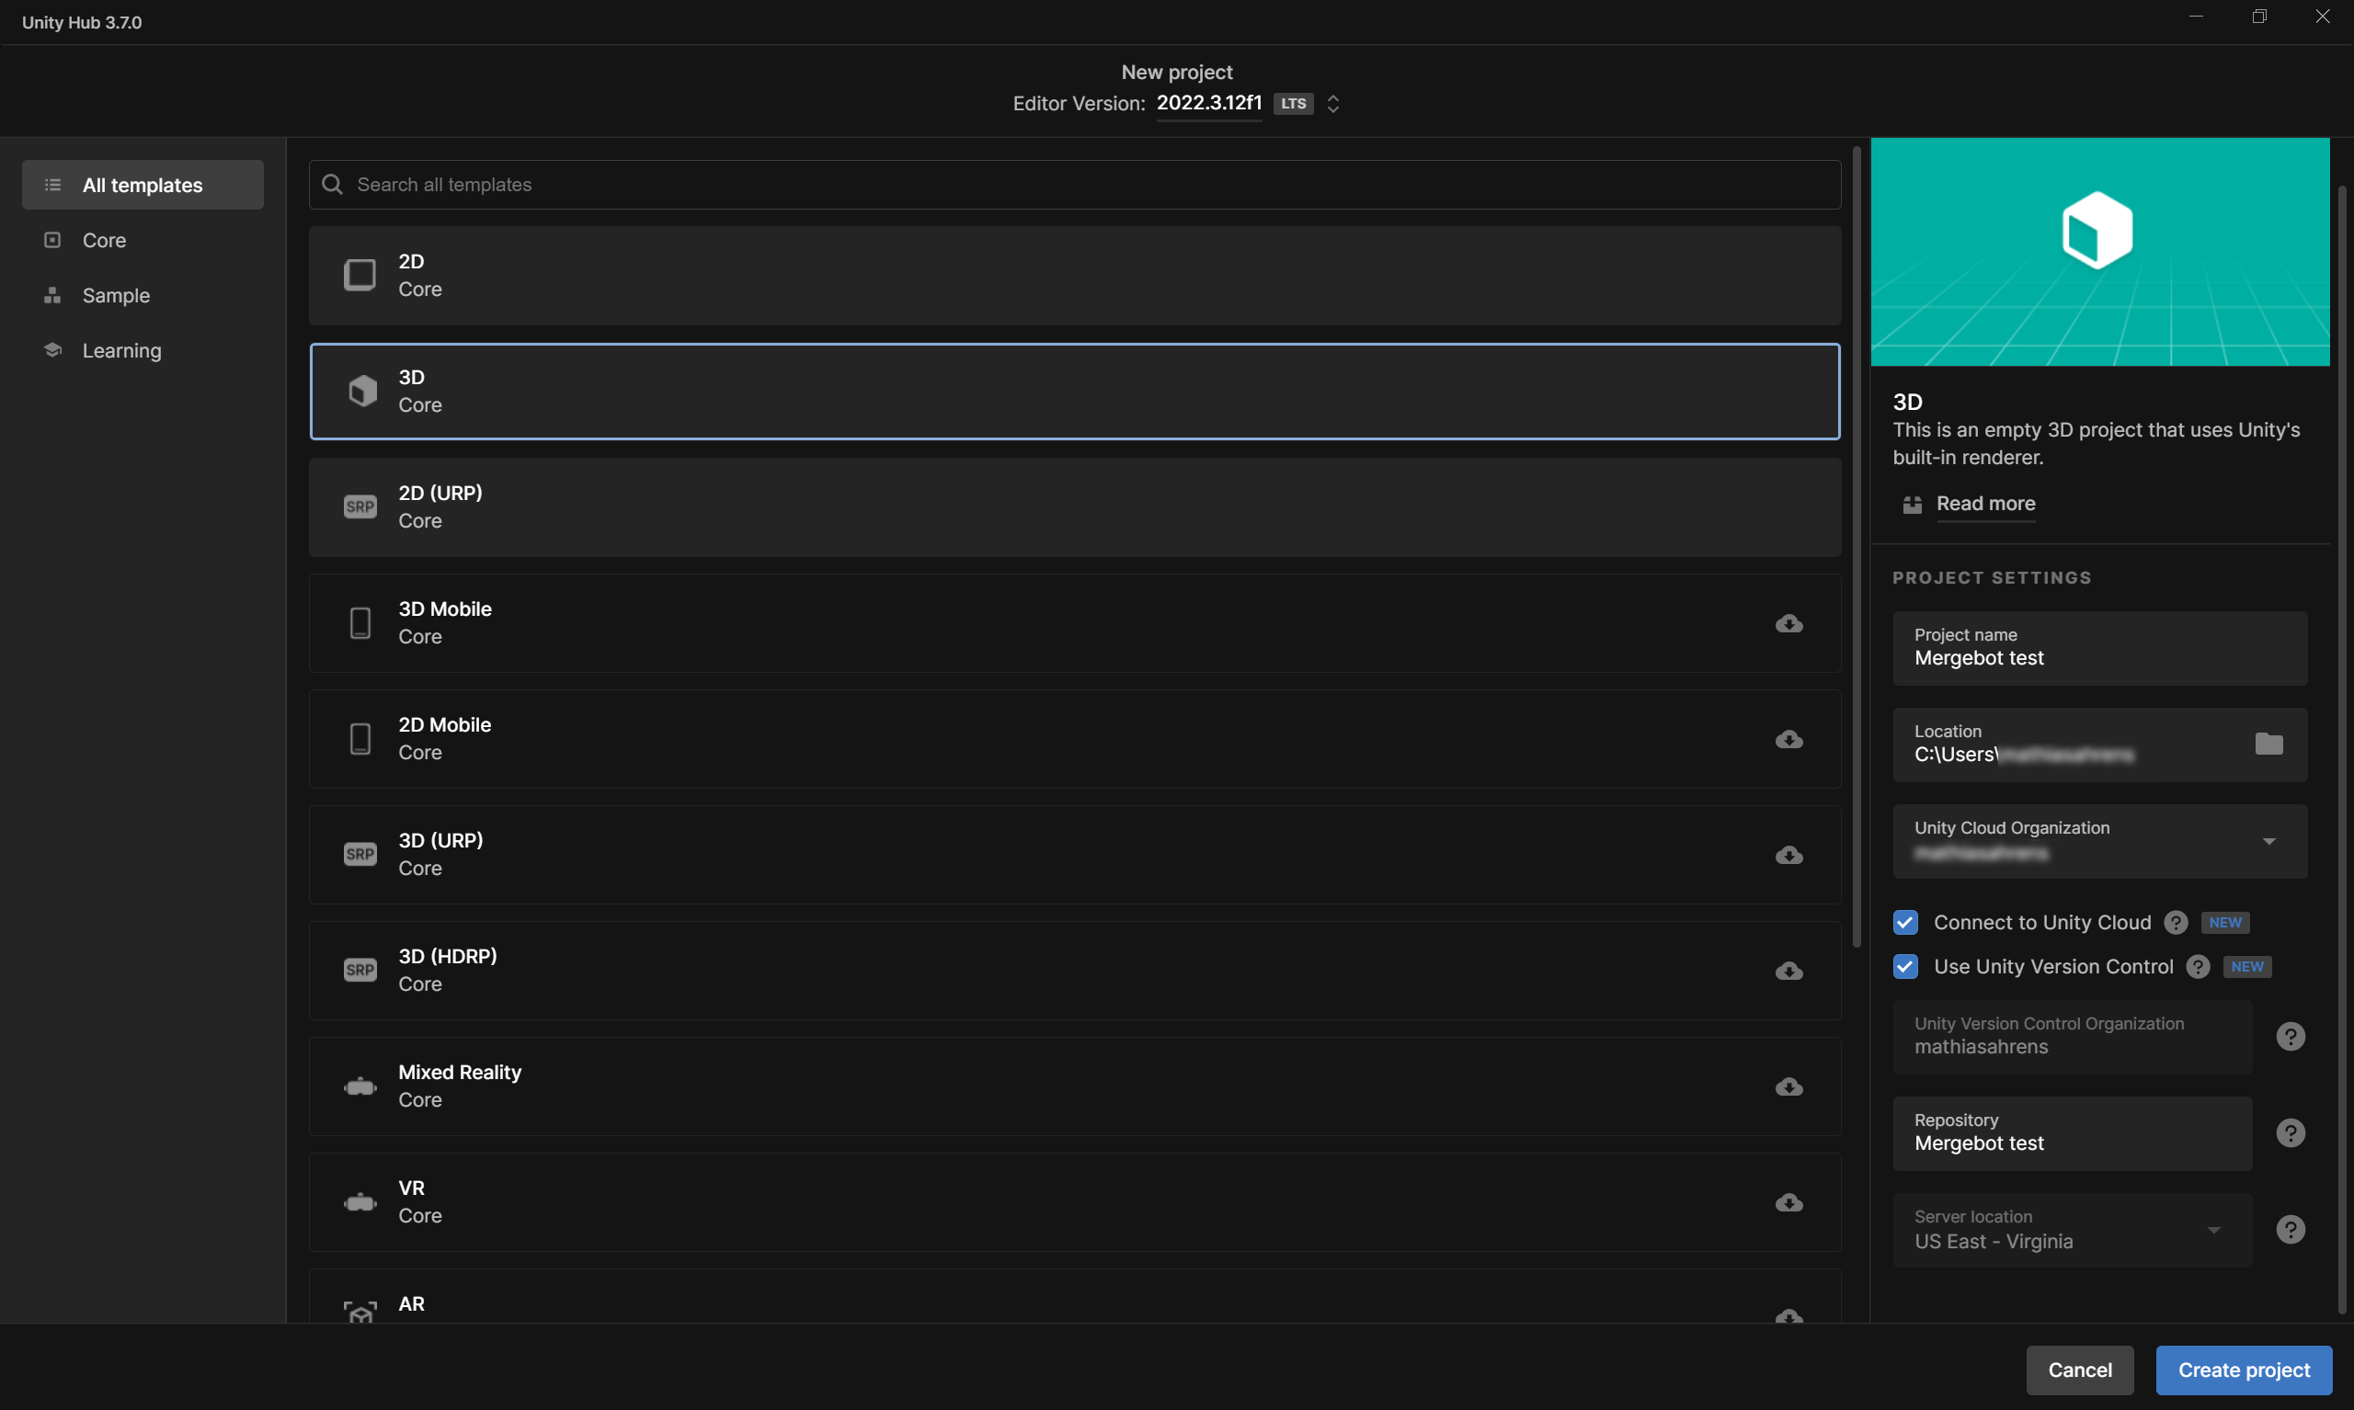Click the Search all templates field

(x=1074, y=185)
